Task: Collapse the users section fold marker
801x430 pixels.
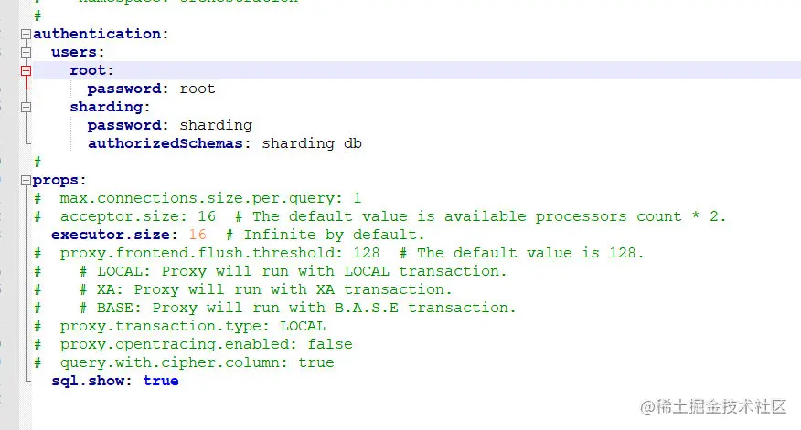Action: 26,53
